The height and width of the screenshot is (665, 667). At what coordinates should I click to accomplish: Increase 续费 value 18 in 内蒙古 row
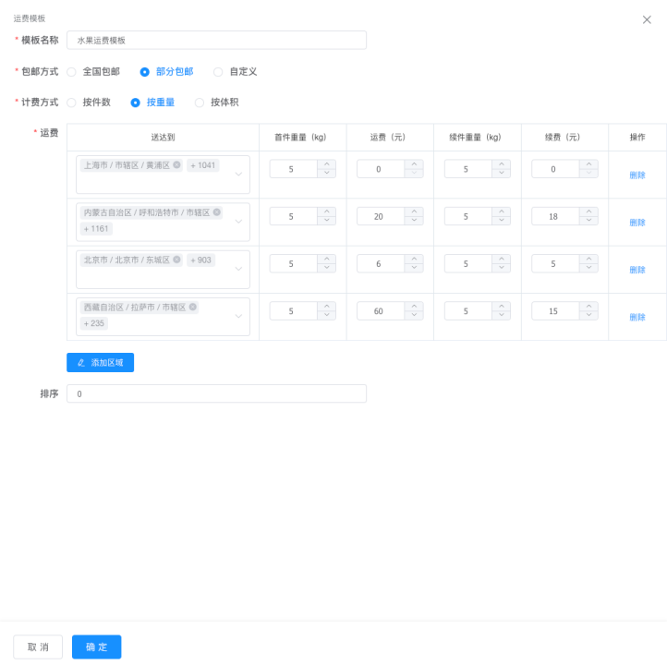point(588,212)
